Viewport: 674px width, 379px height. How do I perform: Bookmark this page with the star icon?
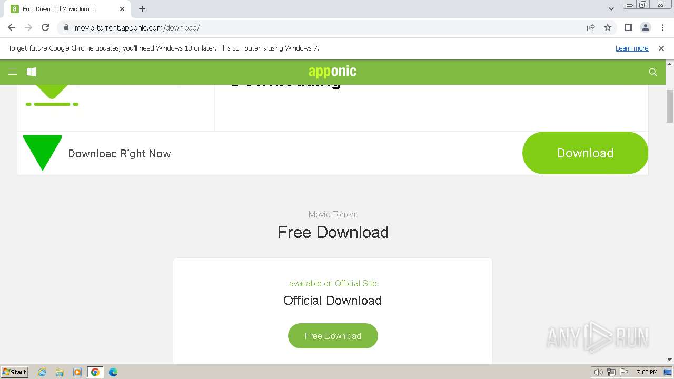point(608,28)
